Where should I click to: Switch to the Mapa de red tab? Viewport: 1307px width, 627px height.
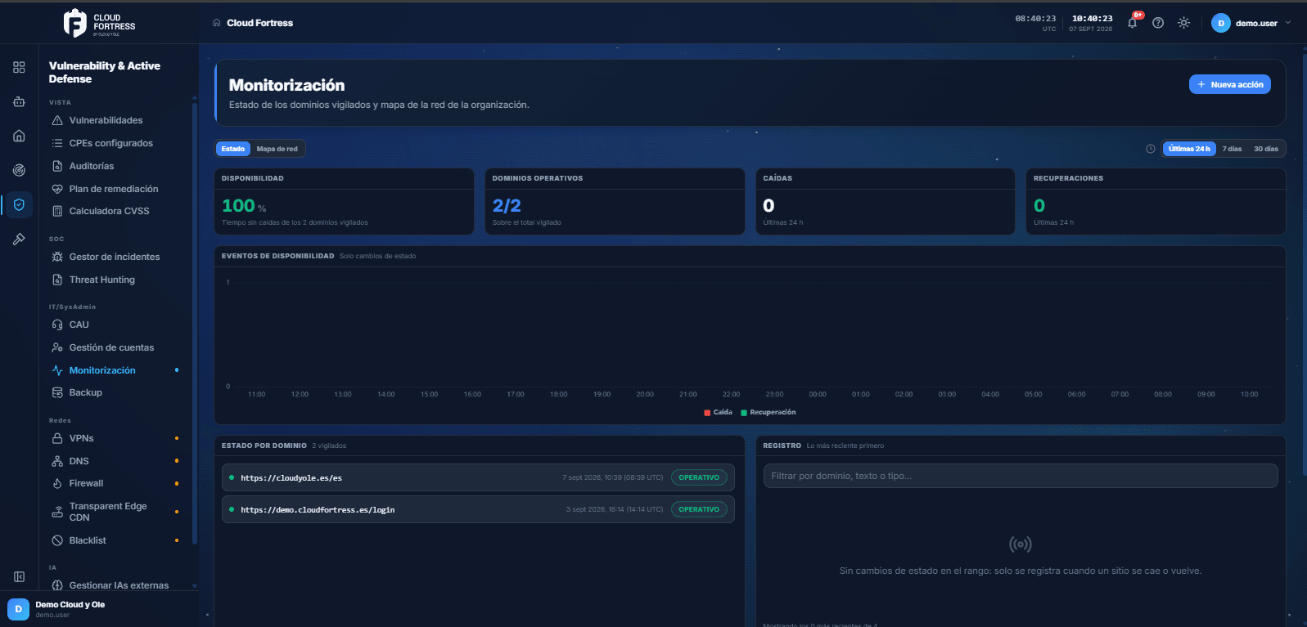[277, 149]
